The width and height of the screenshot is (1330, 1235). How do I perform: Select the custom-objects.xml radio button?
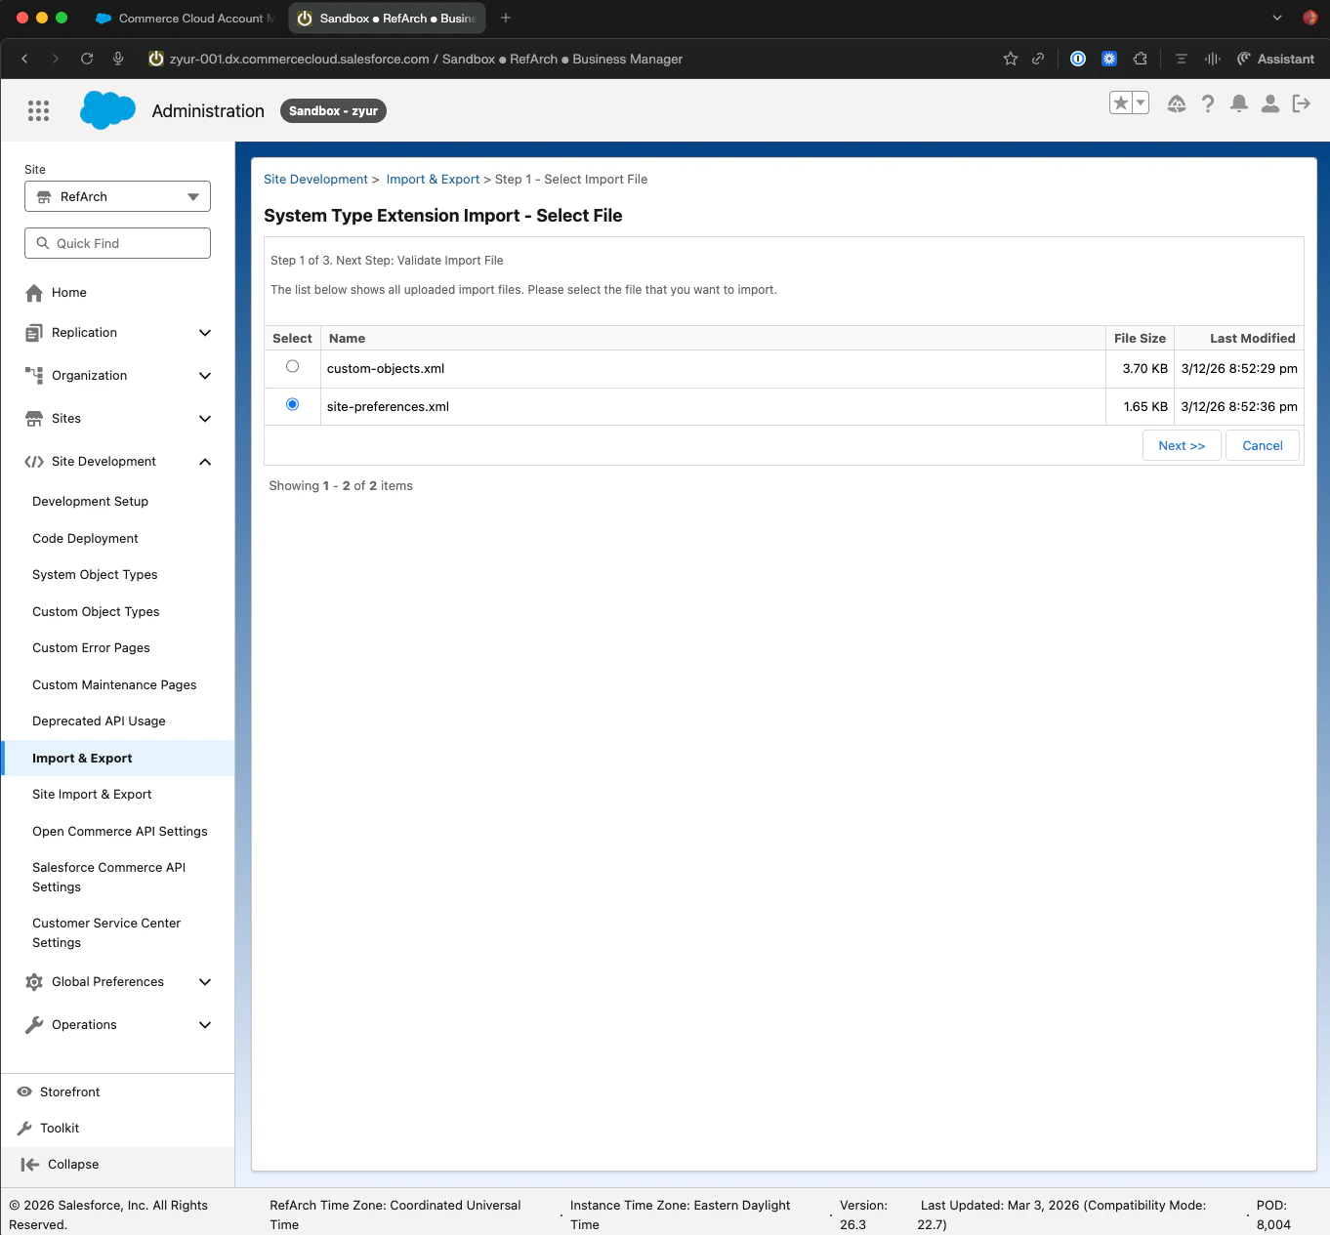click(292, 366)
